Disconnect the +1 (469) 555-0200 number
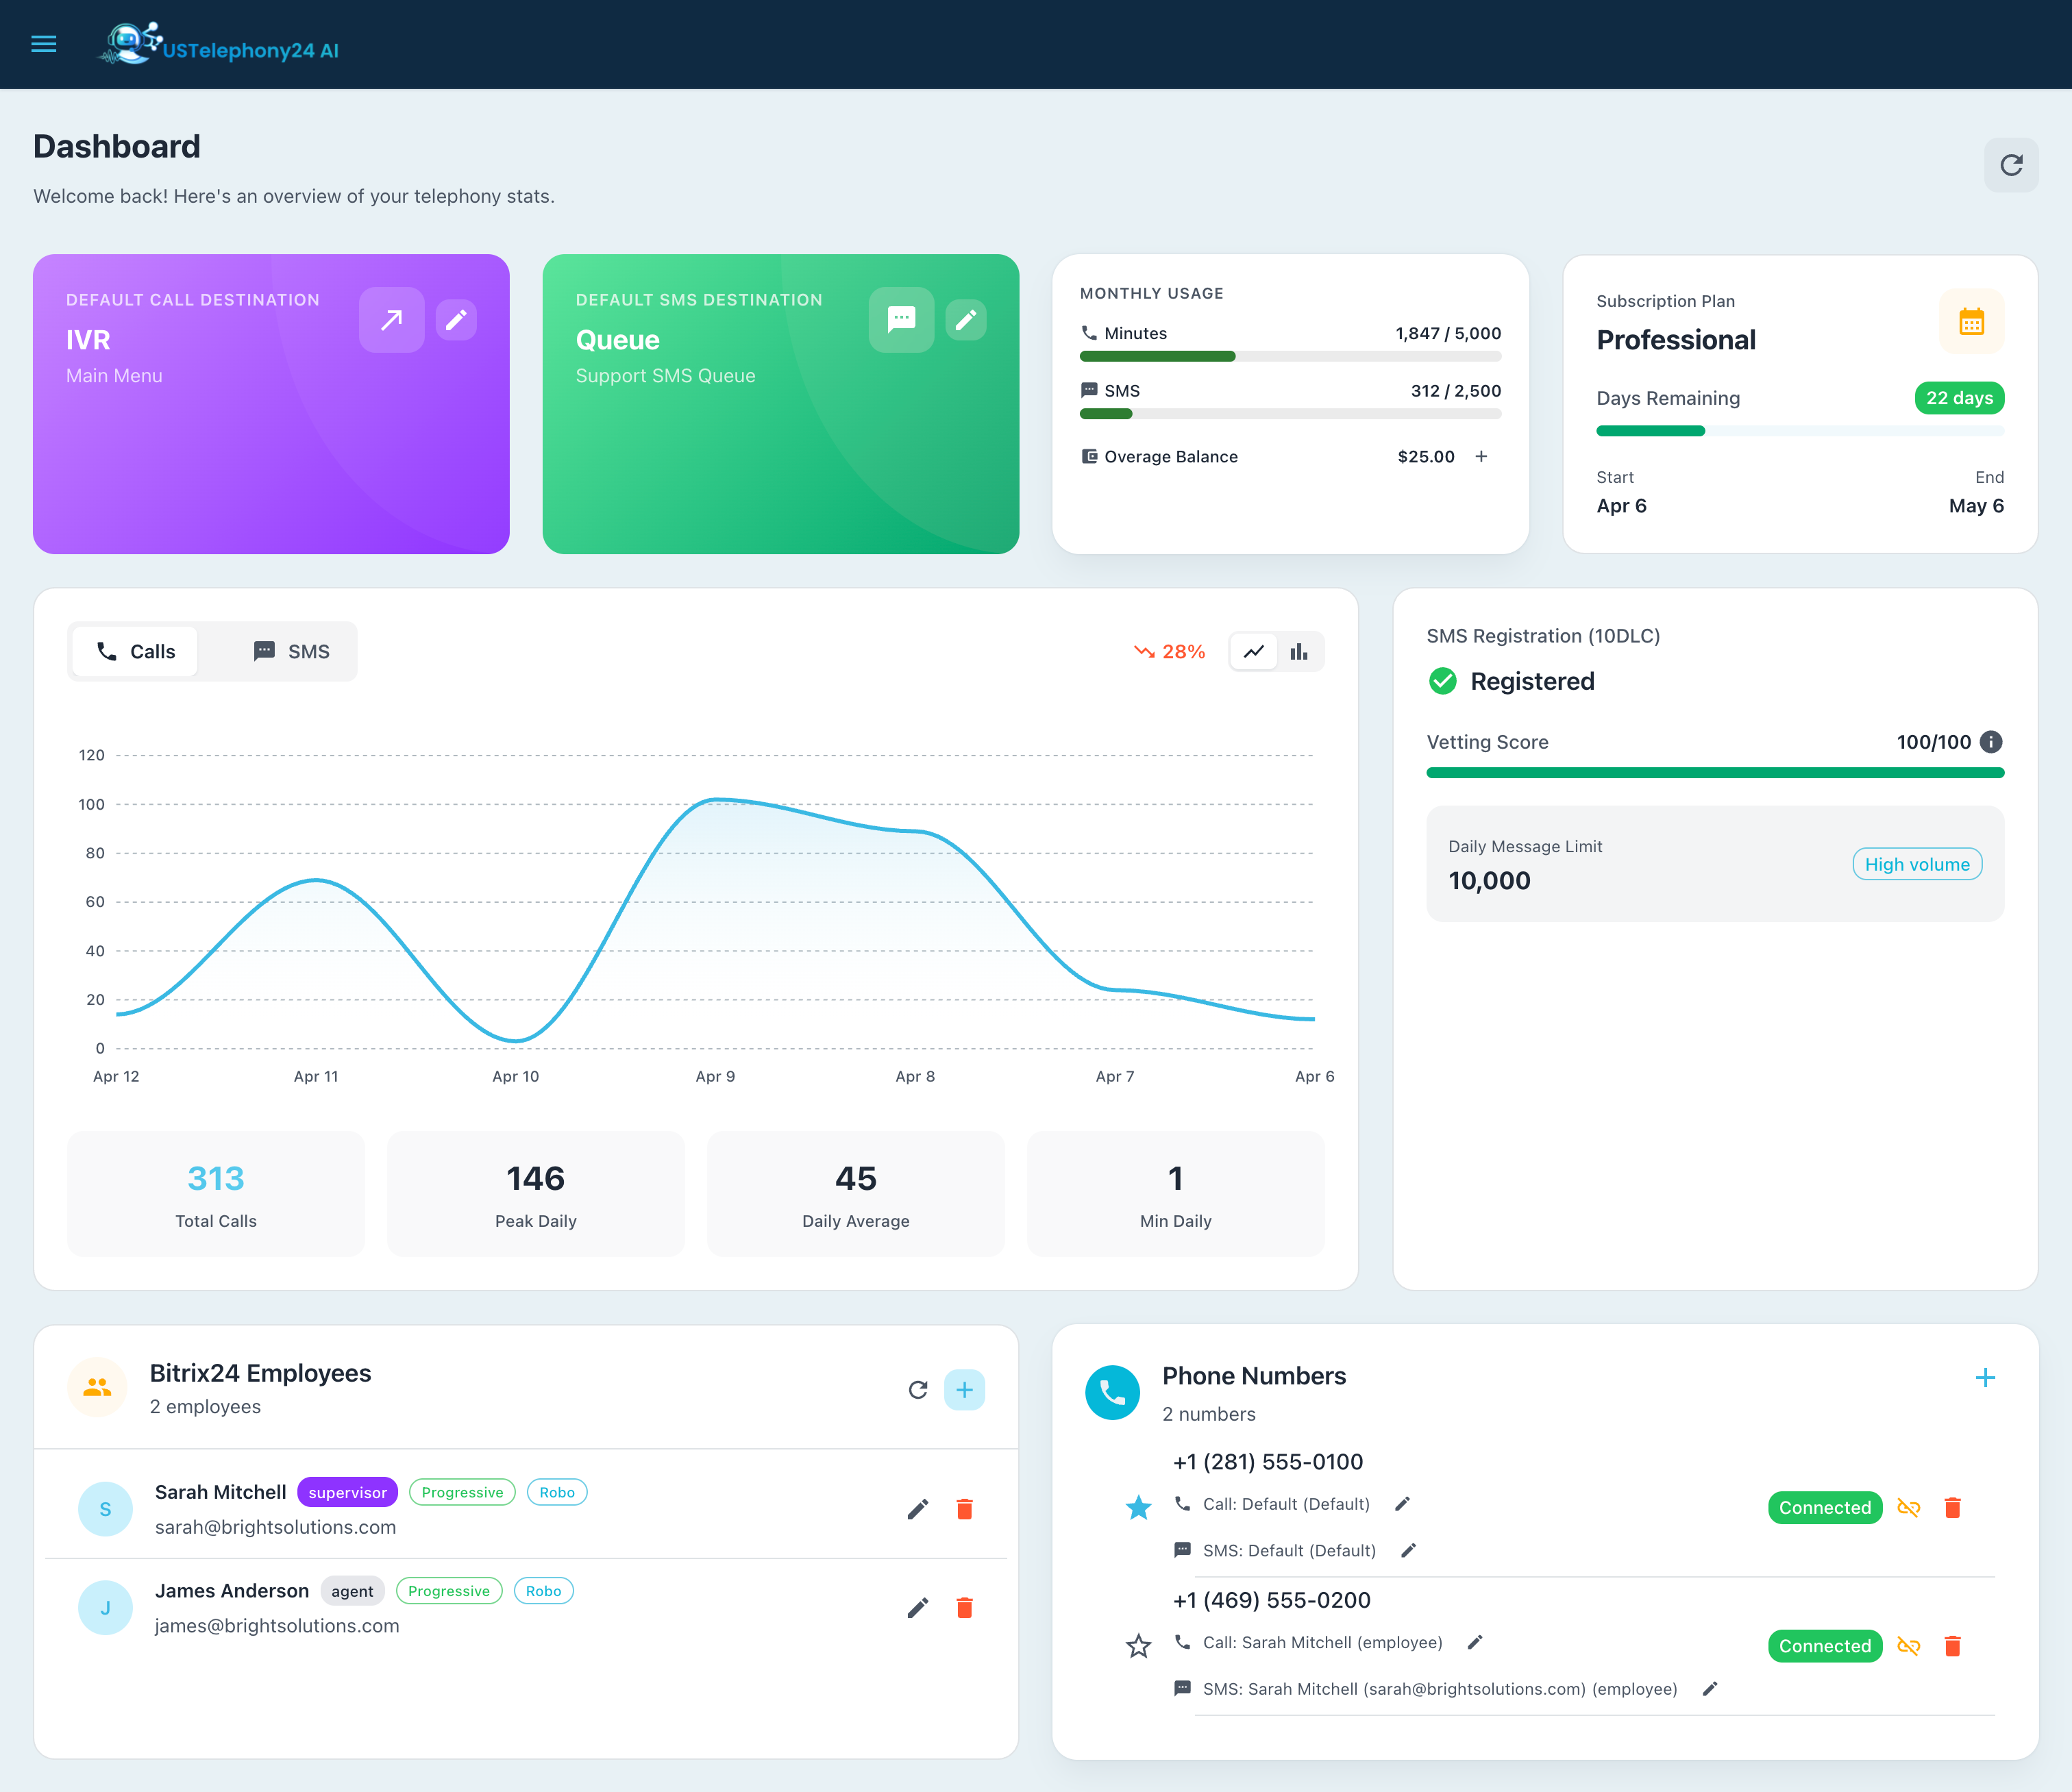This screenshot has height=1792, width=2072. [x=1908, y=1646]
